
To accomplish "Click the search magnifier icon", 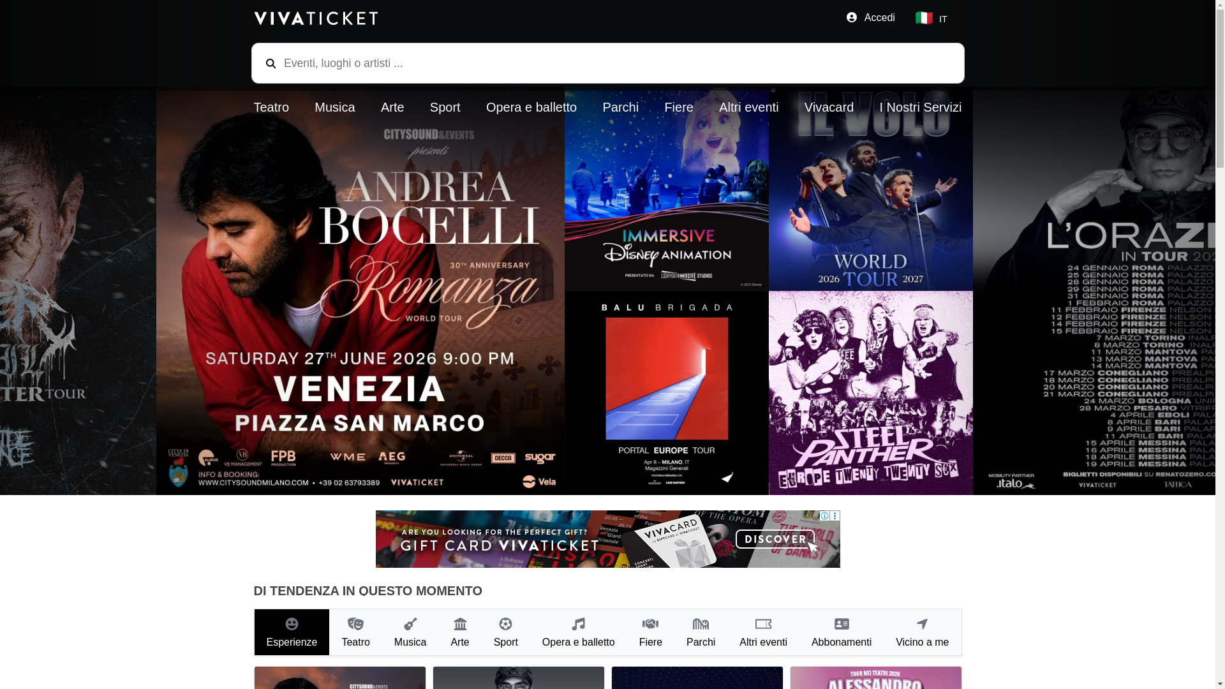I will coord(271,63).
